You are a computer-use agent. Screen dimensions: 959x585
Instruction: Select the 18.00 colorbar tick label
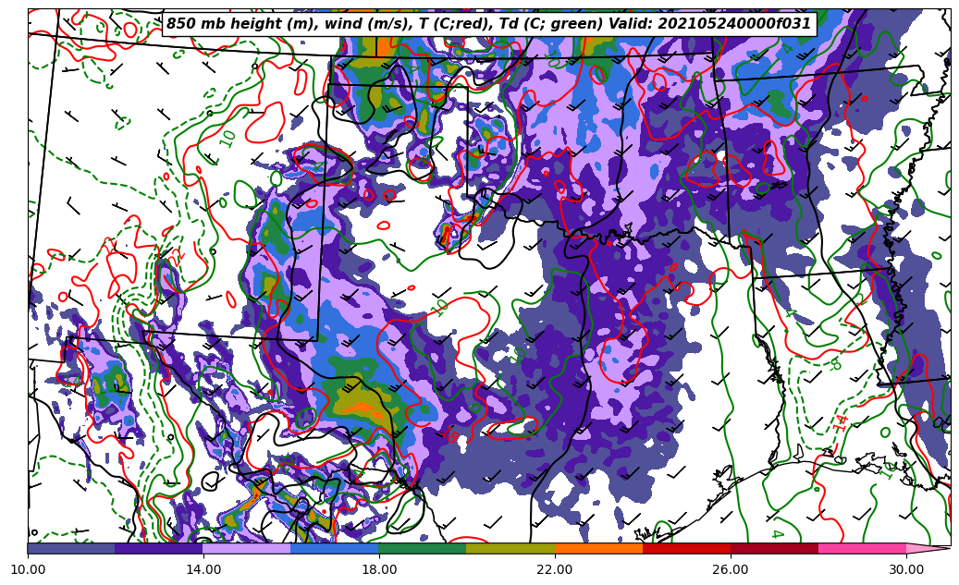click(x=379, y=569)
